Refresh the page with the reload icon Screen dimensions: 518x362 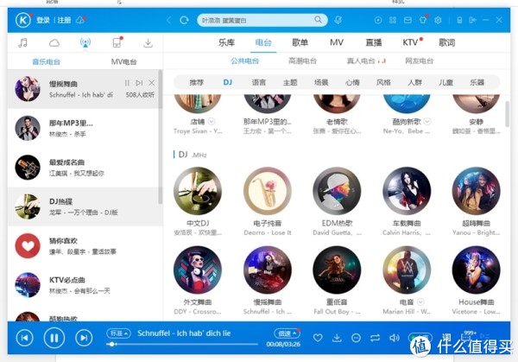point(184,20)
